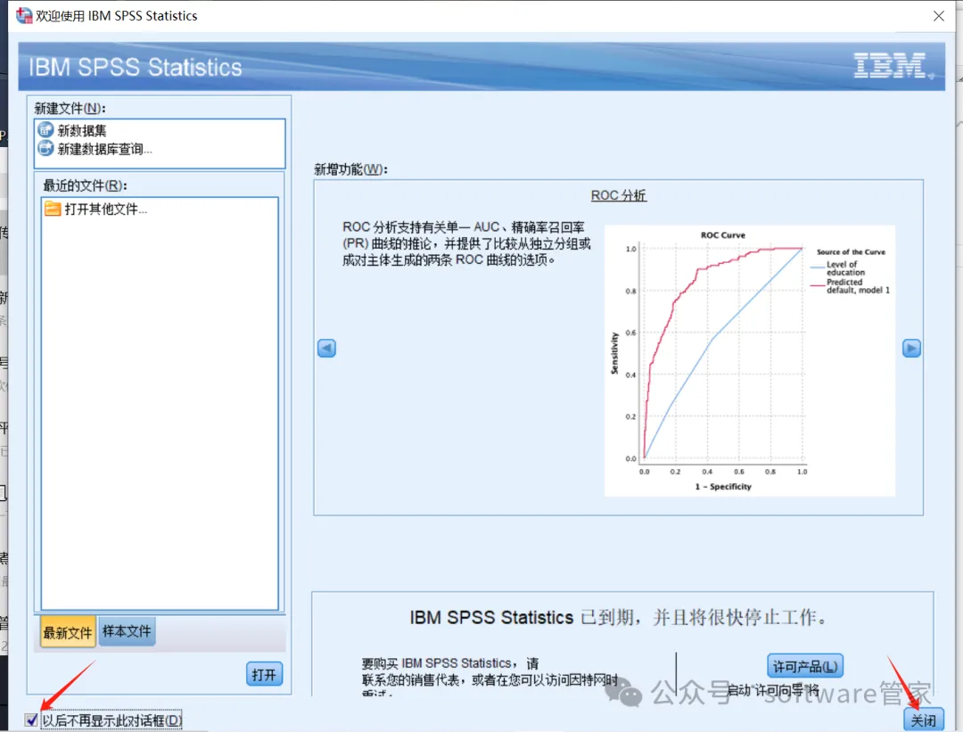Click the 启动"许可向导"将 text

pos(772,689)
